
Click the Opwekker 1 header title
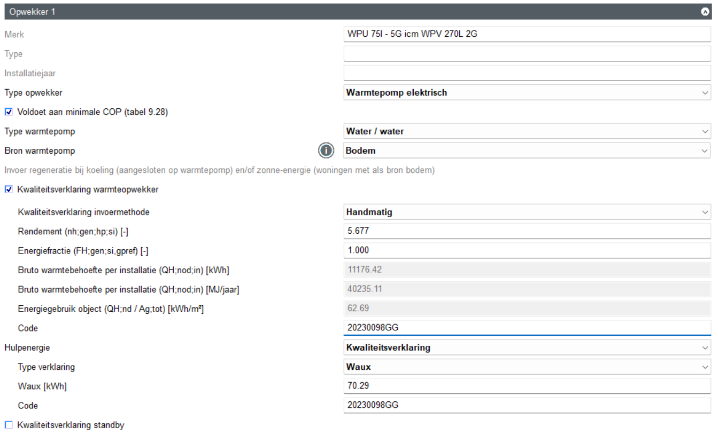point(32,12)
